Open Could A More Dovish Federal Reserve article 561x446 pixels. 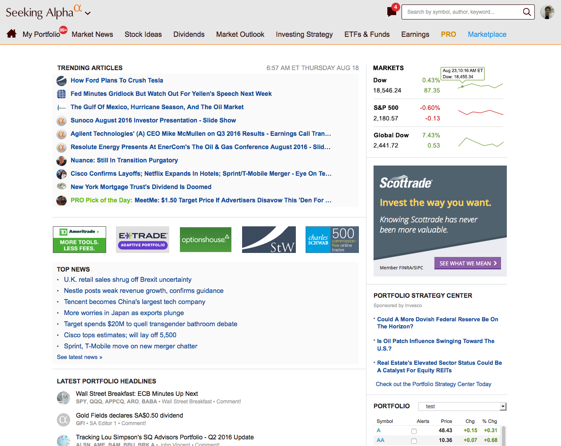(438, 323)
